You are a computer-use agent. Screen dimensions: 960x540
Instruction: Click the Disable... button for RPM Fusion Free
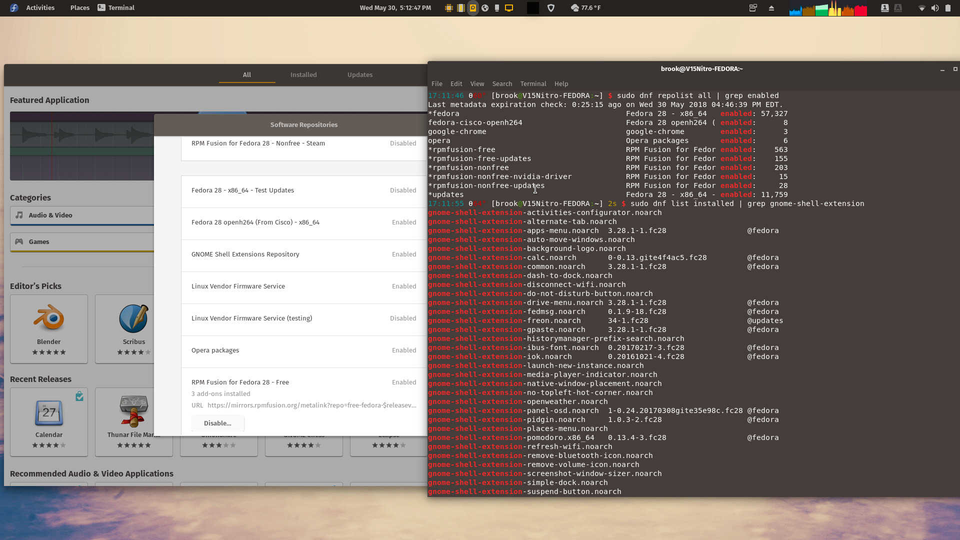click(x=217, y=423)
